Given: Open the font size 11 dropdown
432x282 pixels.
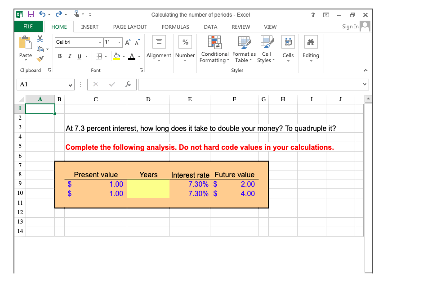Looking at the screenshot, I should (119, 42).
